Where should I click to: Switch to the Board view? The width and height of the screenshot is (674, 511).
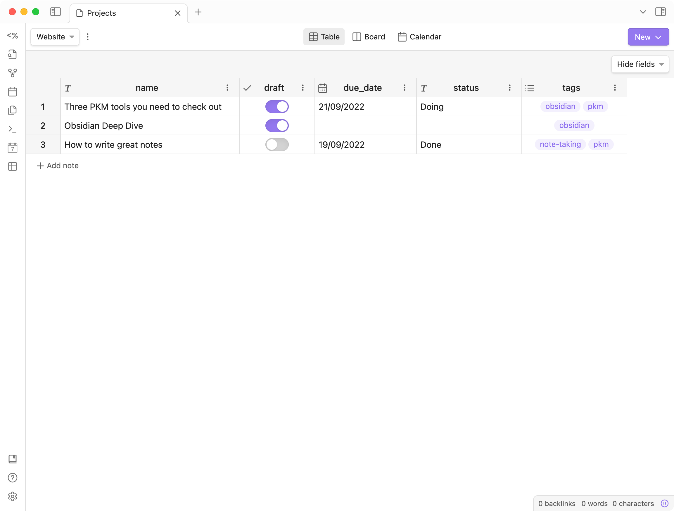[369, 37]
